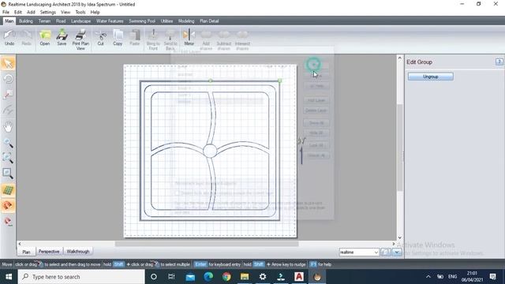Viewport: 505px width, 284px height.
Task: Select the arrow Move tool
Action: [8, 64]
